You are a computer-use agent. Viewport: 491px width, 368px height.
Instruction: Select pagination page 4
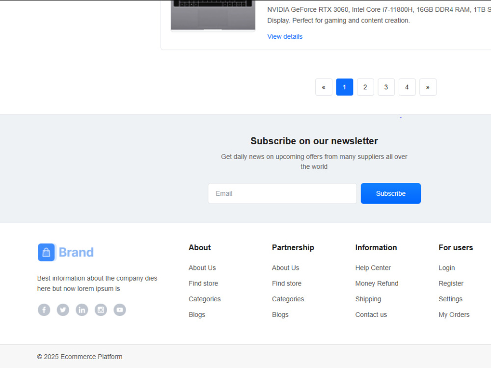(407, 87)
